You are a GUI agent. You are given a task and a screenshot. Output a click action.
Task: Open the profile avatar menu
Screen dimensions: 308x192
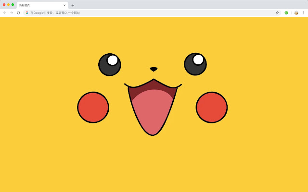[x=296, y=13]
